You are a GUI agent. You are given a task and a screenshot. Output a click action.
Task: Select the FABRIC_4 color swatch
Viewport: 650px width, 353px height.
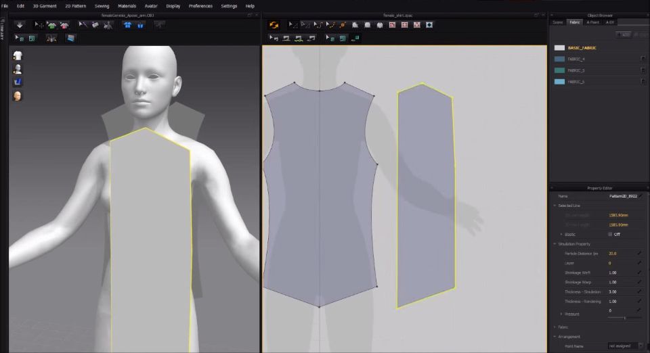559,60
